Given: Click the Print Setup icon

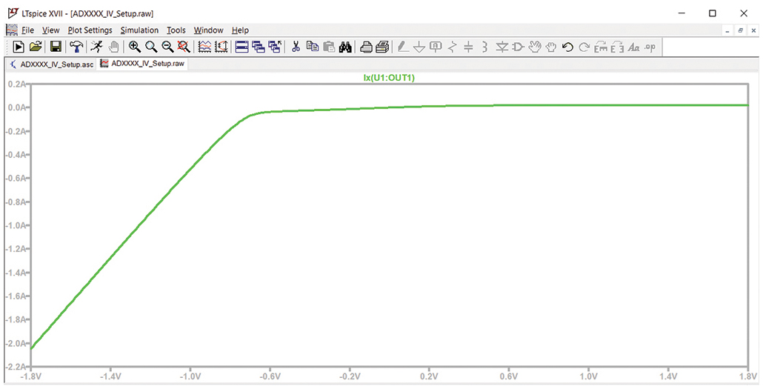Looking at the screenshot, I should click(367, 47).
